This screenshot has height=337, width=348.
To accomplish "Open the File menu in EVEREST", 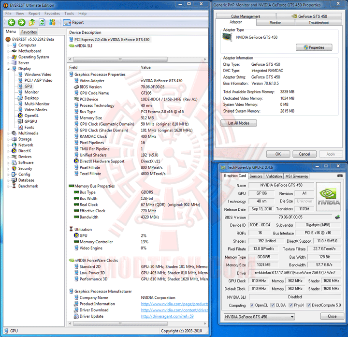I will [8, 14].
